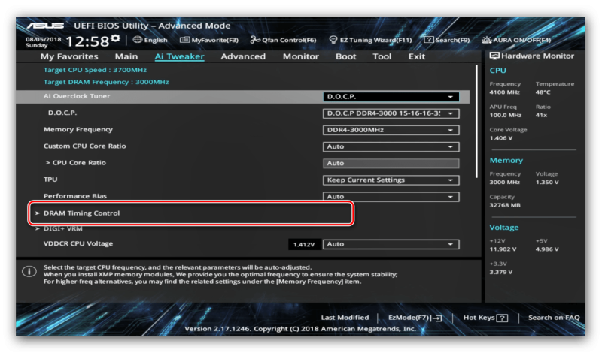Open MyFavorite(F3) from the top bar
Screen dimensions: 602x353
[x=209, y=40]
